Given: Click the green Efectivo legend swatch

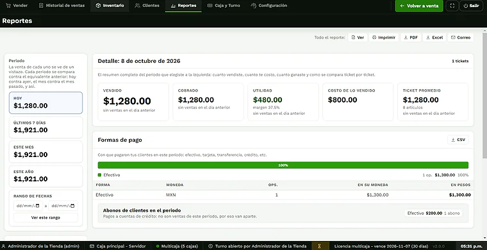Looking at the screenshot, I should click(x=99, y=175).
